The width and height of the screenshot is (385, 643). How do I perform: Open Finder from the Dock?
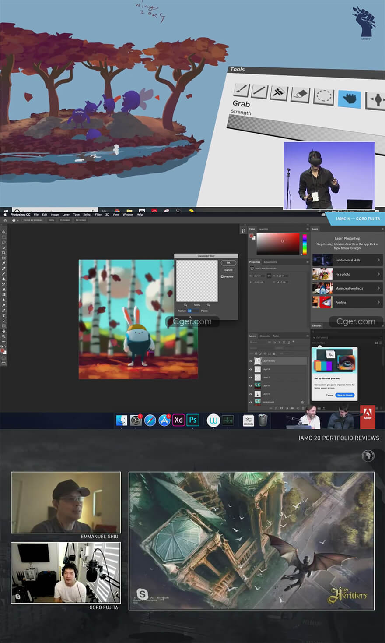pos(122,420)
